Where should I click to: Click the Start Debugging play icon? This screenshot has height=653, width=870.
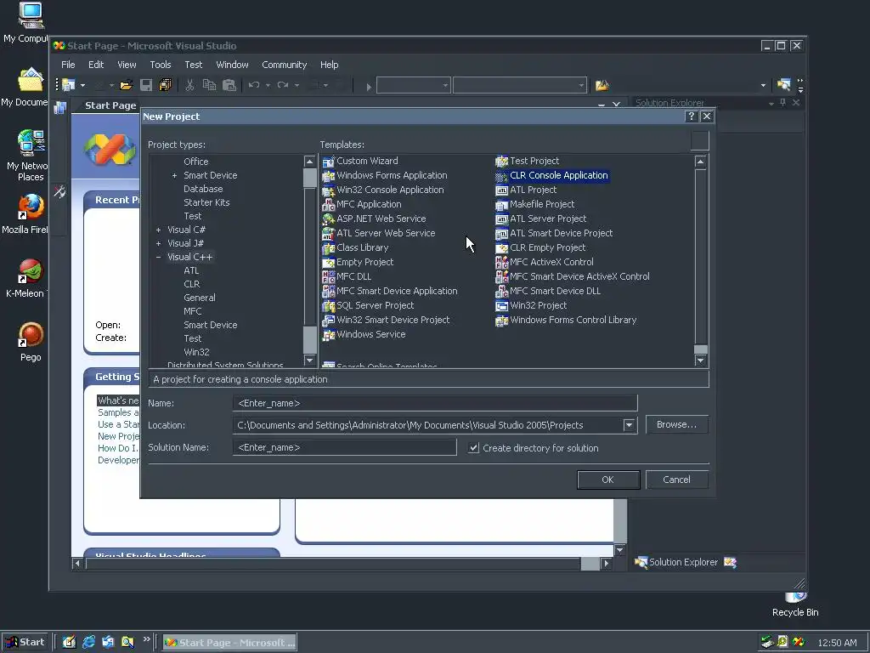coord(369,86)
